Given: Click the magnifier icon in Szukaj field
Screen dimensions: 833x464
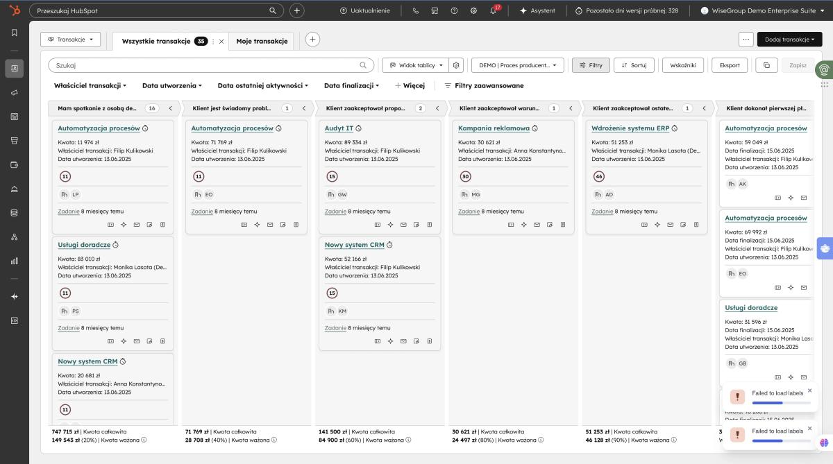Looking at the screenshot, I should [362, 65].
